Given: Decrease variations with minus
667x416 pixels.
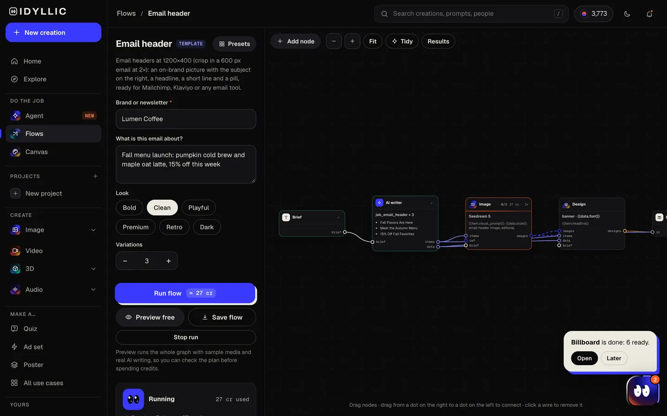Looking at the screenshot, I should 125,261.
